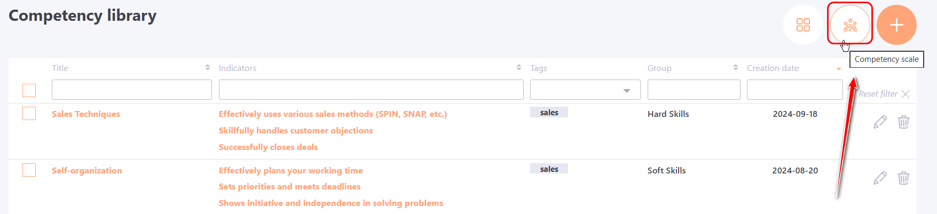Click the Title filter input field
Image resolution: width=937 pixels, height=214 pixels.
click(131, 90)
